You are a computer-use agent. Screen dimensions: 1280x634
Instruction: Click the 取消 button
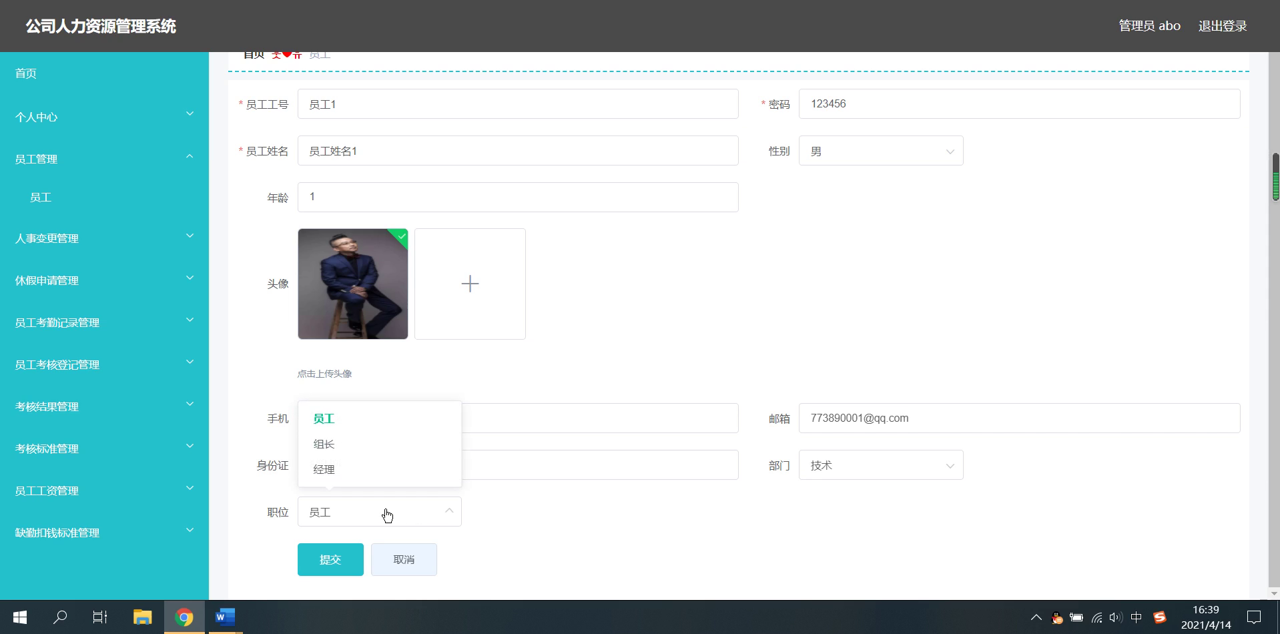pos(404,559)
